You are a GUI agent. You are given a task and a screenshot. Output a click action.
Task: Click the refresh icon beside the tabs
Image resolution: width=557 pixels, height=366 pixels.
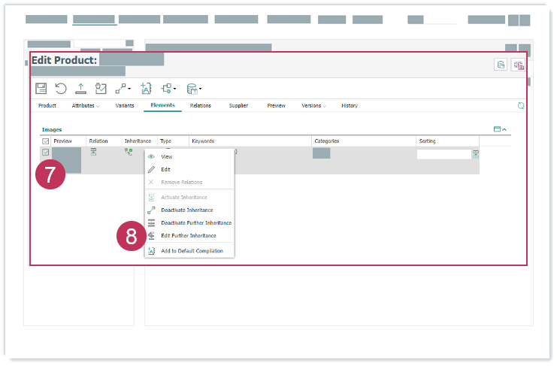click(521, 106)
